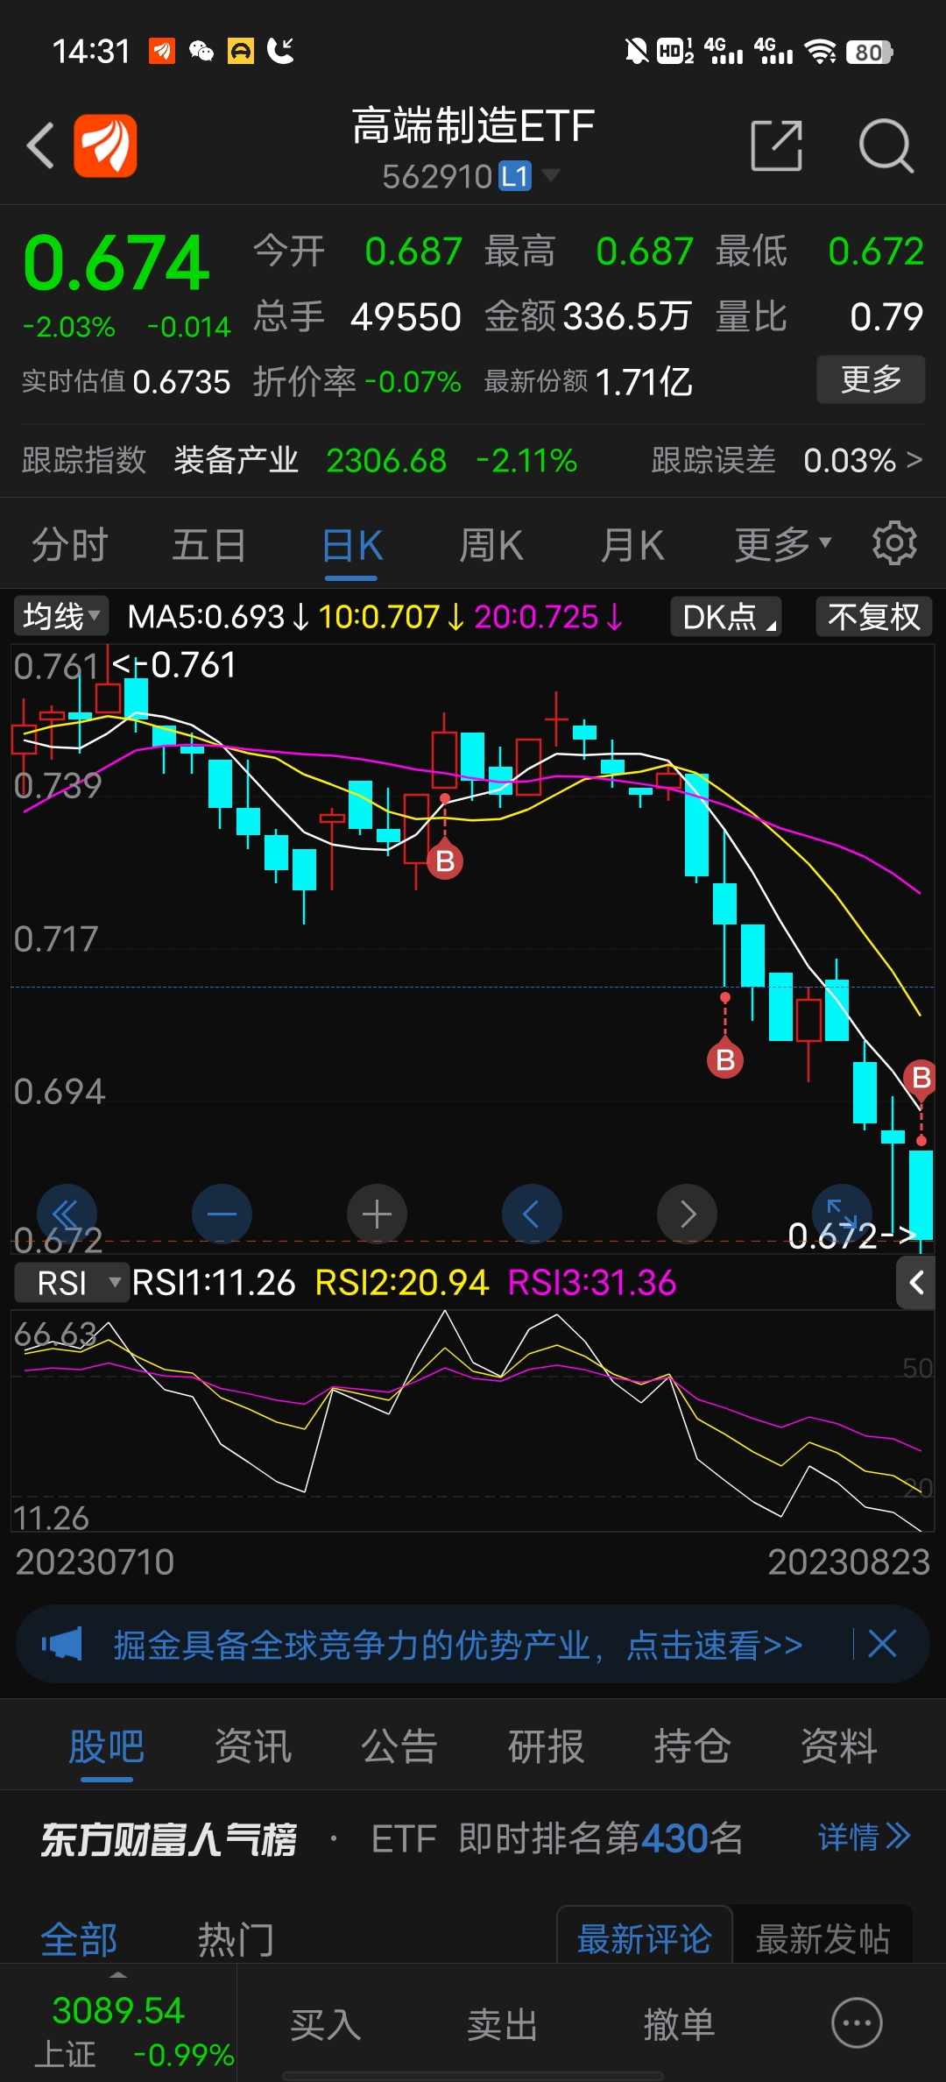Screen dimensions: 946x2082
Task: Open the 资讯 tab
Action: (x=253, y=1746)
